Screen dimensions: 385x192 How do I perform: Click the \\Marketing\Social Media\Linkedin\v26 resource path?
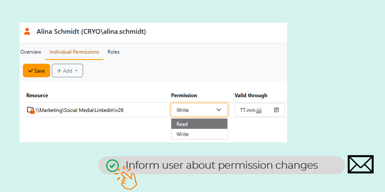(79, 110)
